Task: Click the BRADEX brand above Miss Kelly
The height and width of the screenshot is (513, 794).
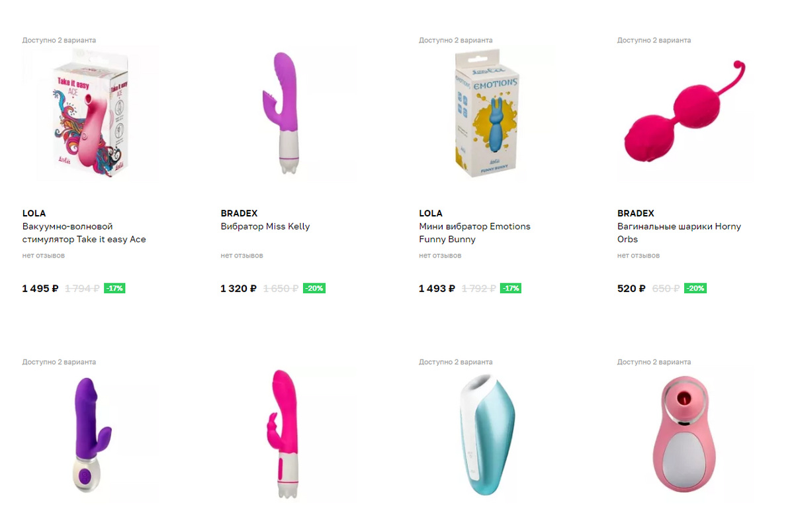Action: (239, 213)
